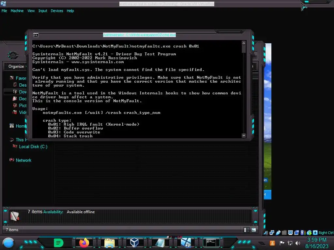
Task: Open network tray icon
Action: tap(290, 243)
